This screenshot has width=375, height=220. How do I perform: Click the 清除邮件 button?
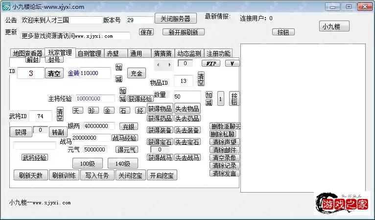pos(225,149)
